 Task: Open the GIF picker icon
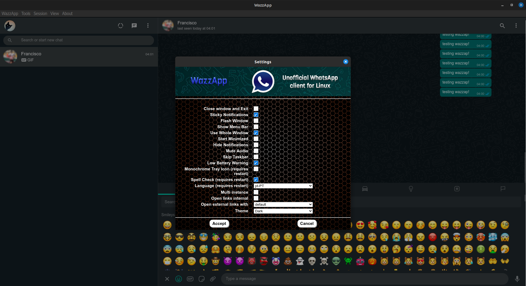(190, 279)
